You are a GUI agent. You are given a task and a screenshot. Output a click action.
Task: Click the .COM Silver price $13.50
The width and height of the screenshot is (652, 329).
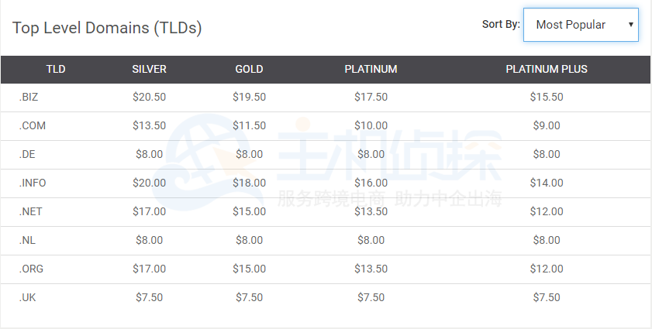click(x=149, y=125)
